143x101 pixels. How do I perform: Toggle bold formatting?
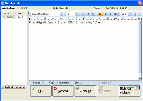point(83,14)
